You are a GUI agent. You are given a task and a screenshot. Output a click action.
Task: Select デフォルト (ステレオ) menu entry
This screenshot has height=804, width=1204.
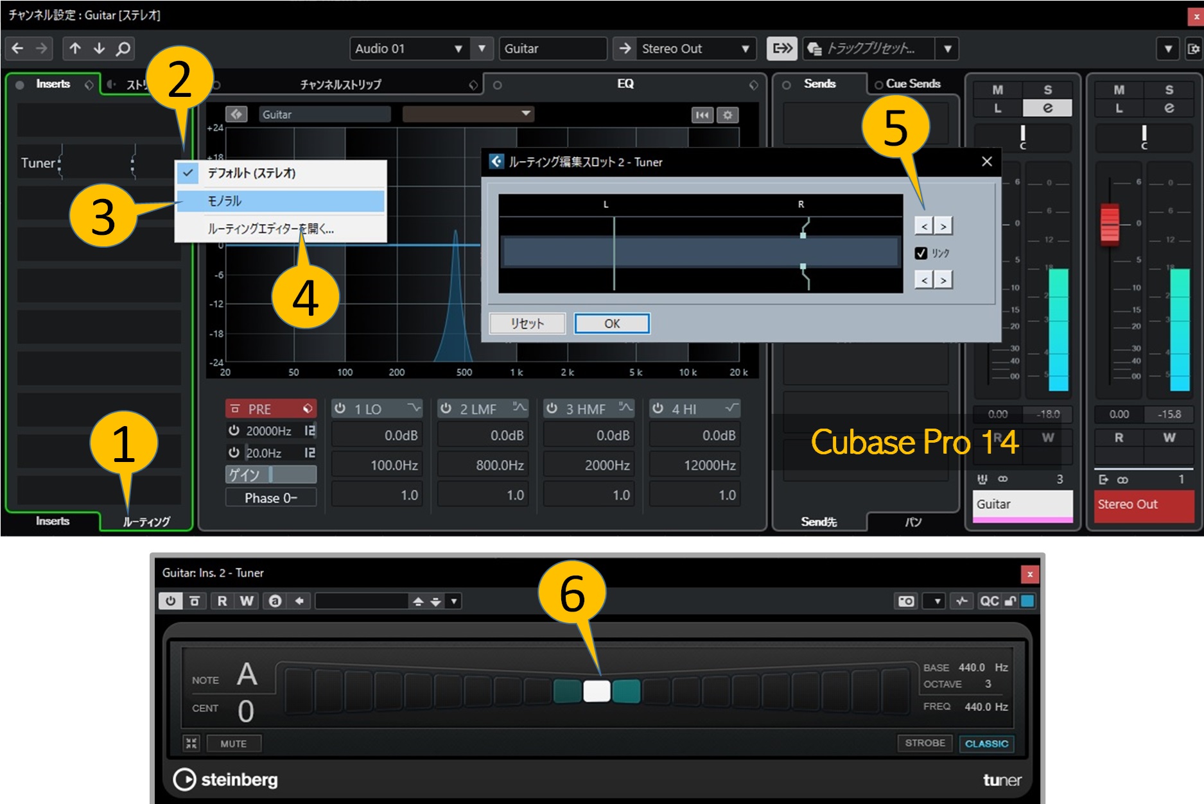281,173
